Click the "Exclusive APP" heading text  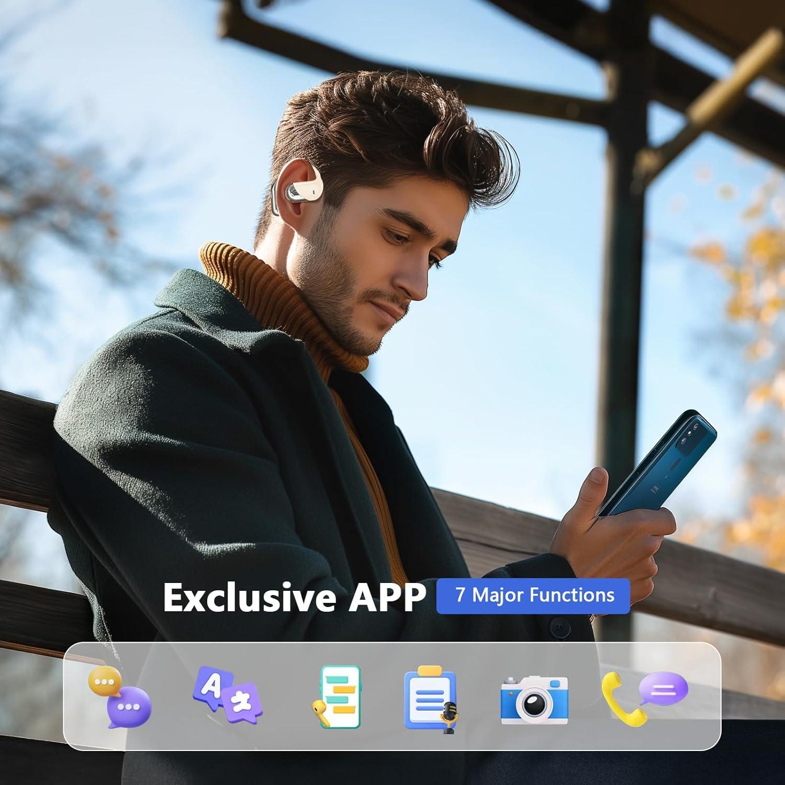(294, 597)
